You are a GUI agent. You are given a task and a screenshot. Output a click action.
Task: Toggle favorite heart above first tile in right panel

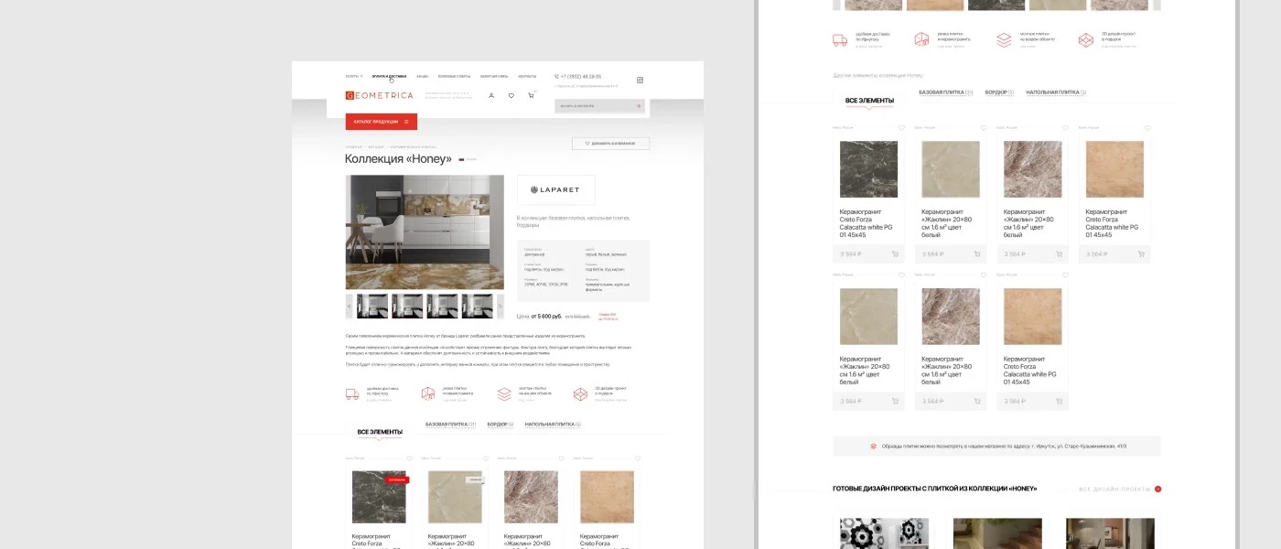(x=901, y=128)
